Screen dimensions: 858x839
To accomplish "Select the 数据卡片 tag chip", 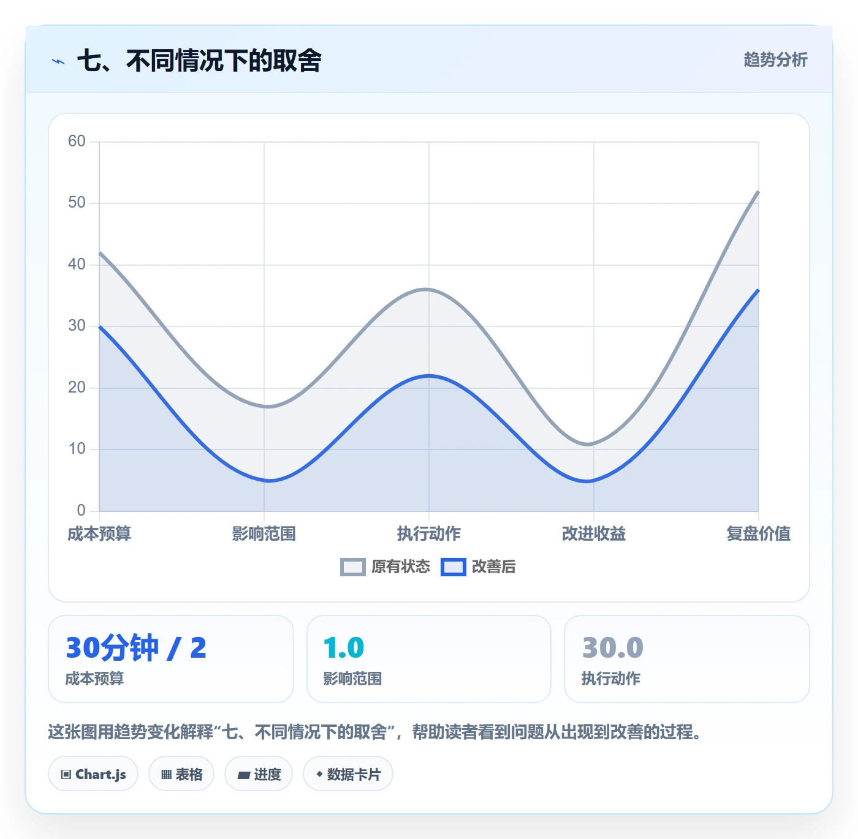I will pyautogui.click(x=348, y=774).
